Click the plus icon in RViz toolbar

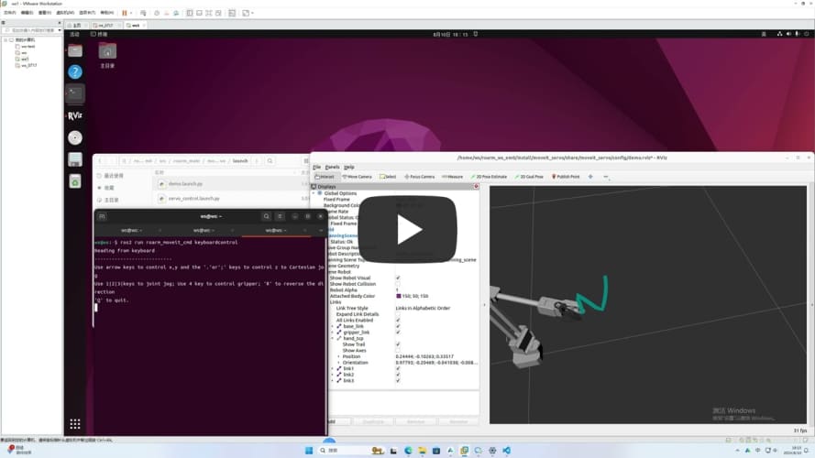click(x=590, y=177)
